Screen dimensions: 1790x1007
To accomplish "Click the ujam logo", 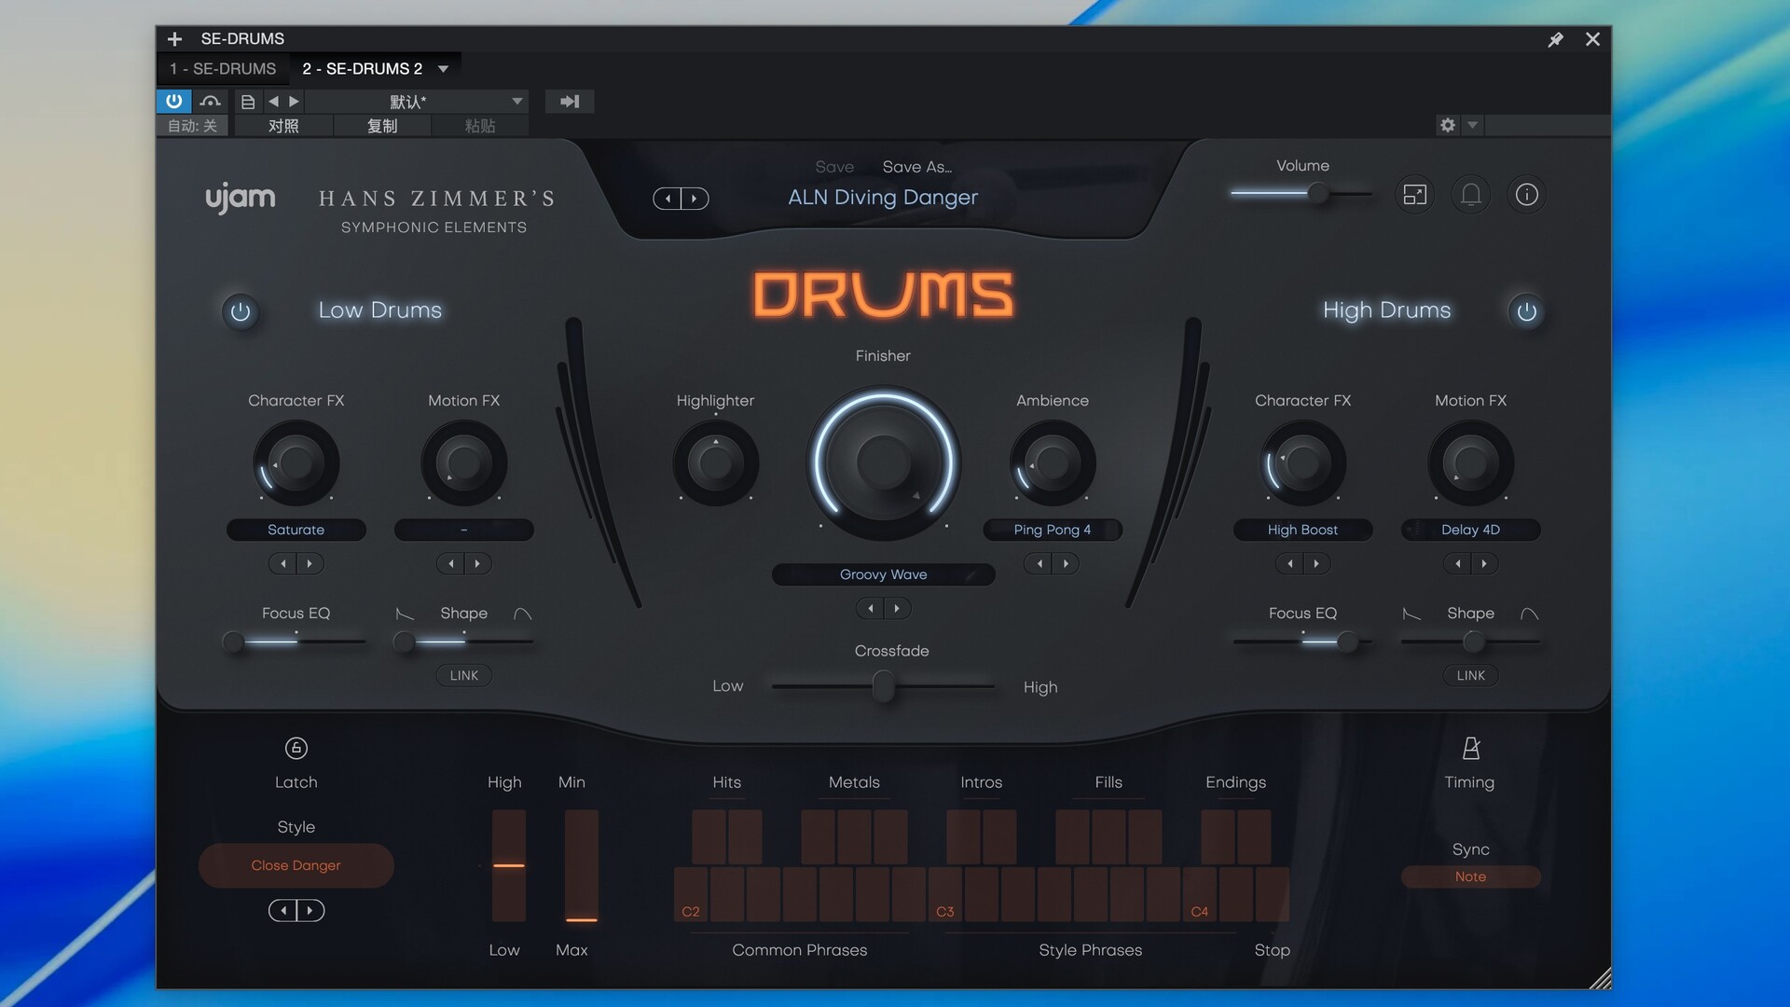I will click(x=240, y=199).
